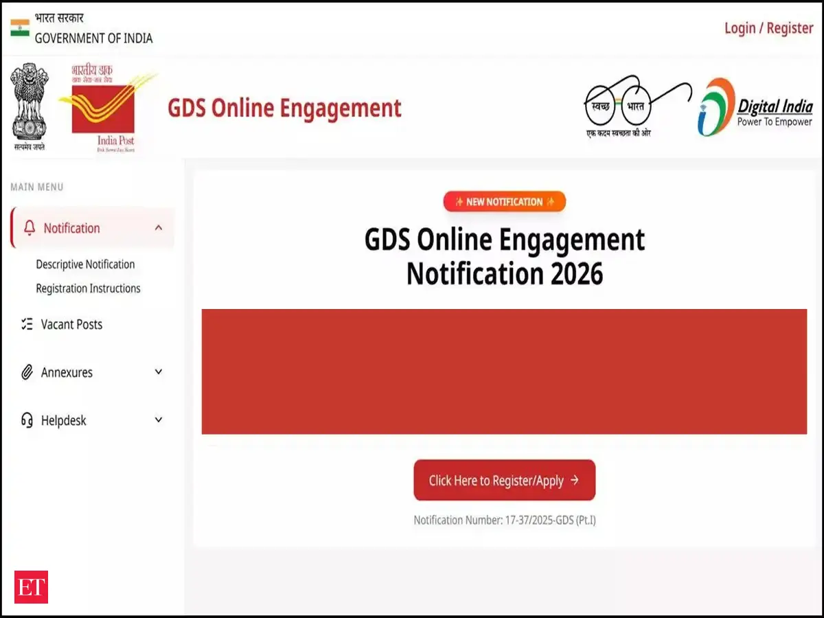
Task: Click the Annexures paperclip icon
Action: point(27,372)
